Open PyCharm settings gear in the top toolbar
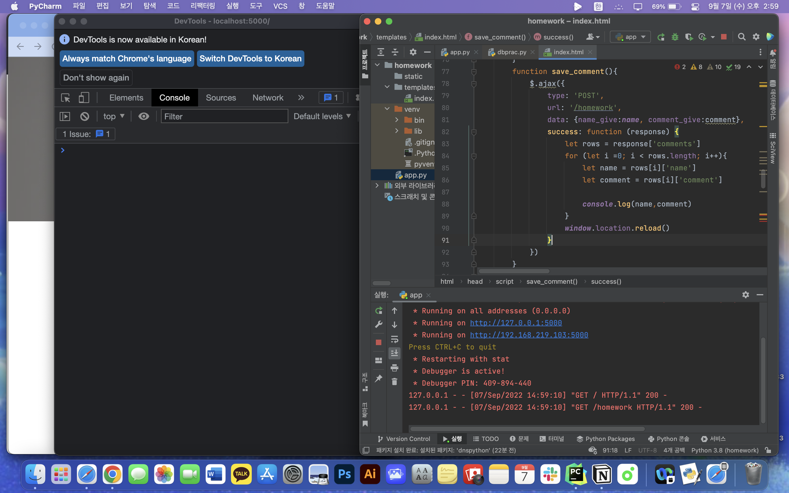The width and height of the screenshot is (789, 493). [756, 37]
